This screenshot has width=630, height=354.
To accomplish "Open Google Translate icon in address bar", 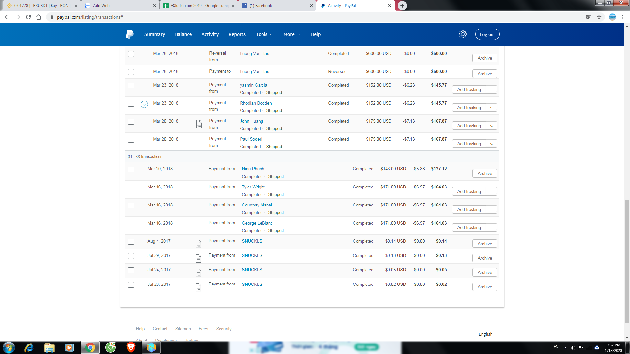I will [589, 17].
